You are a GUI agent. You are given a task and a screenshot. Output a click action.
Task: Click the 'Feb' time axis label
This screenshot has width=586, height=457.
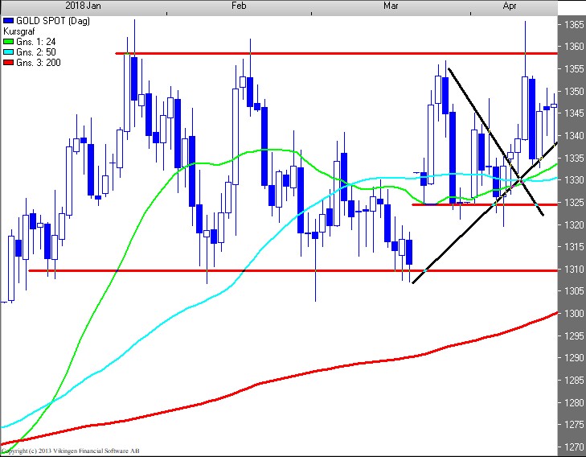click(239, 6)
